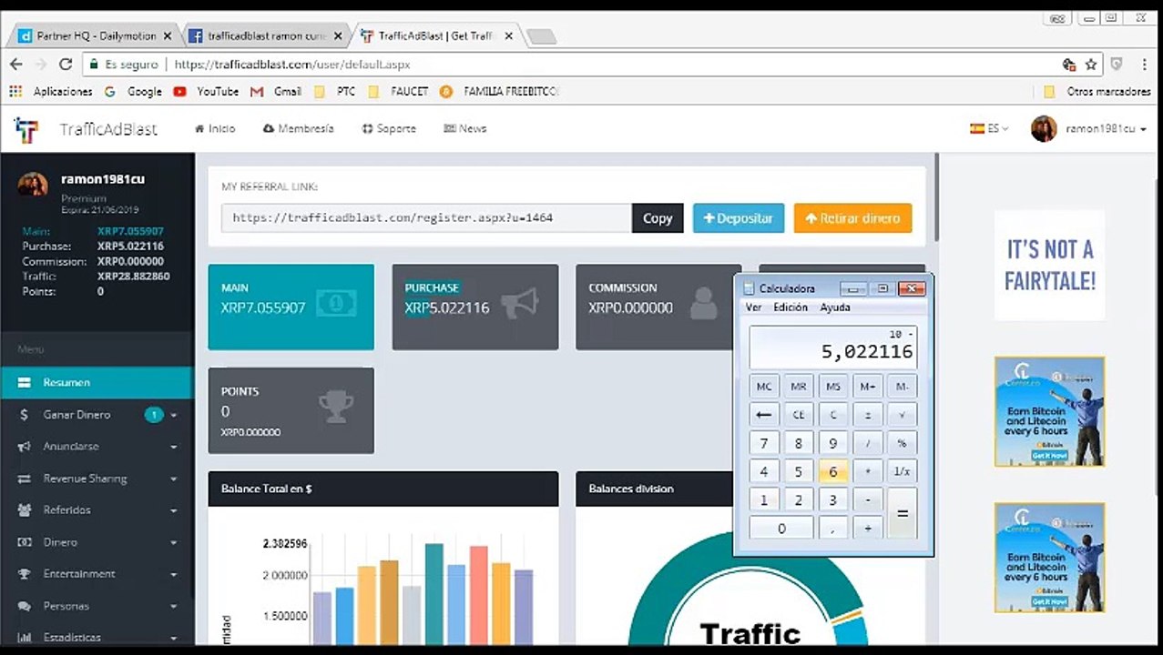Image resolution: width=1163 pixels, height=655 pixels.
Task: Open the new tab button
Action: [541, 36]
